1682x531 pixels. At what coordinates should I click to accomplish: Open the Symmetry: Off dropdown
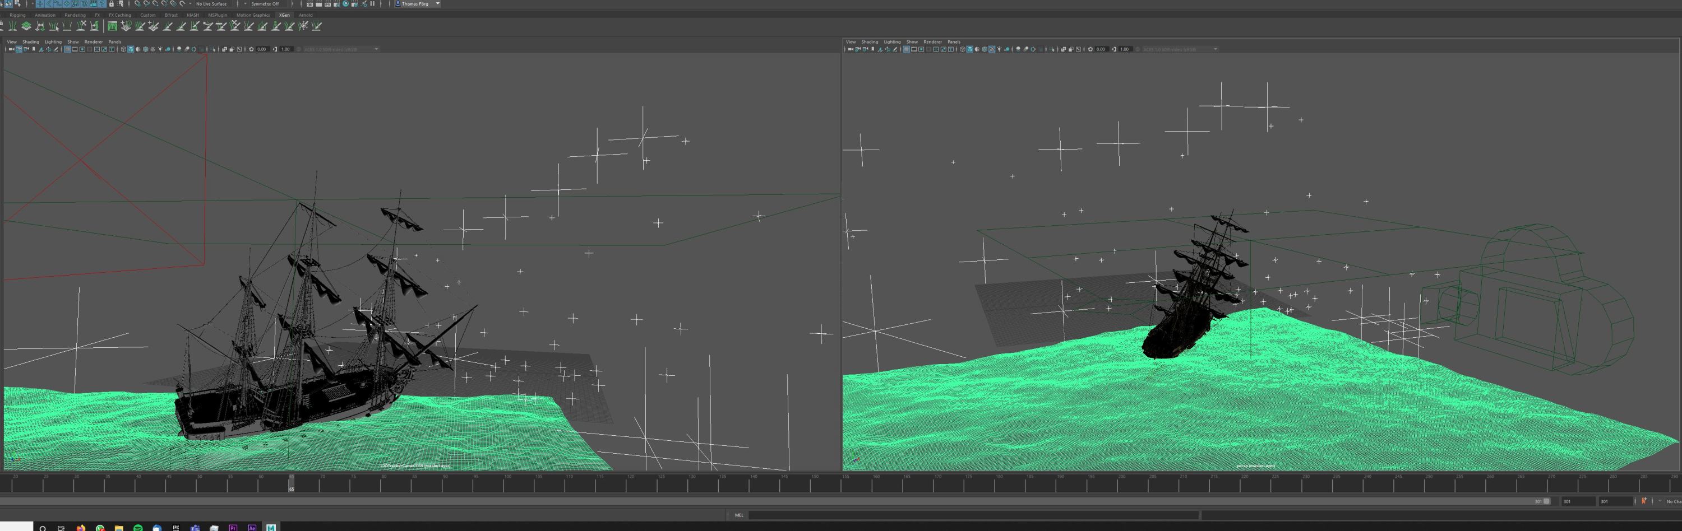265,4
